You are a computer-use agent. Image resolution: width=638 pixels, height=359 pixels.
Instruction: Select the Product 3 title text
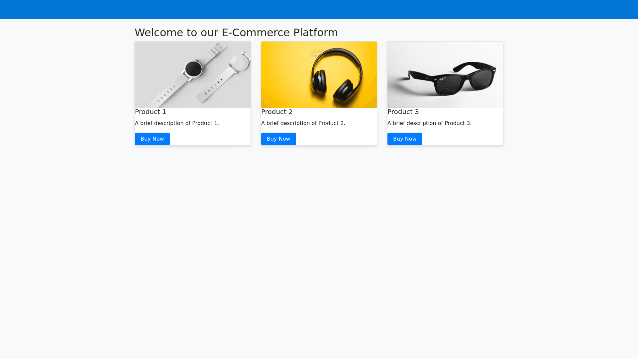(x=403, y=112)
